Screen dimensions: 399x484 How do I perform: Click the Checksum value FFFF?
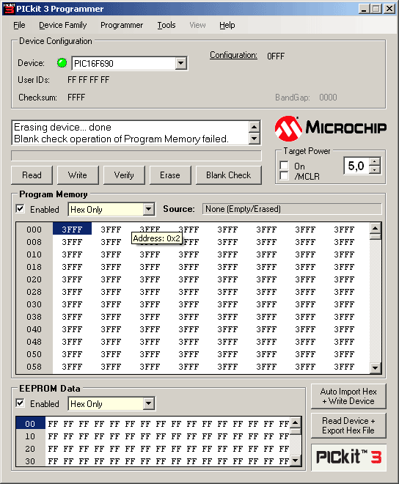coord(76,98)
